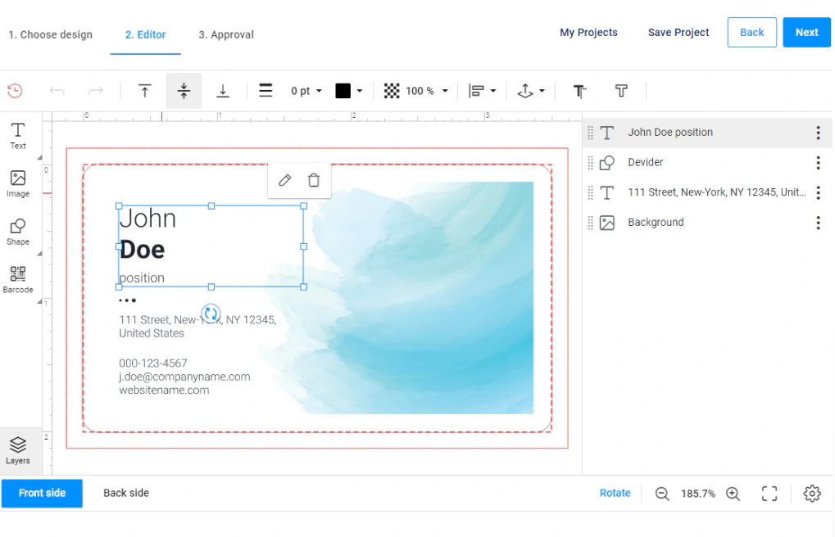
Task: Select the Devider layer
Action: tap(707, 162)
